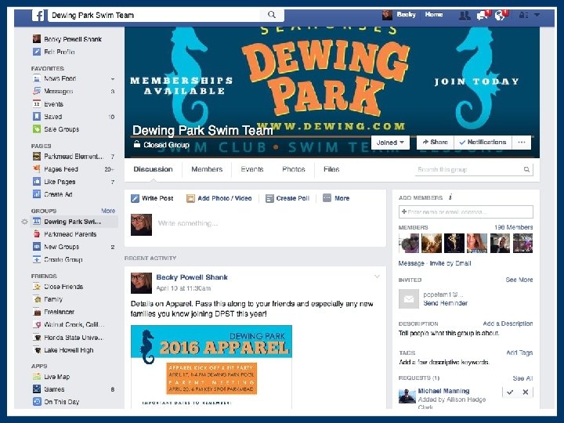Open News Feed icon in favorites
This screenshot has height=423, width=564.
click(37, 78)
